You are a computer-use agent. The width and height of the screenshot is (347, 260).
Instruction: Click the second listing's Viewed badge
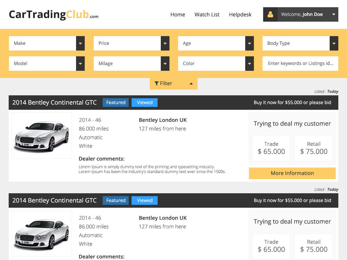pyautogui.click(x=145, y=200)
